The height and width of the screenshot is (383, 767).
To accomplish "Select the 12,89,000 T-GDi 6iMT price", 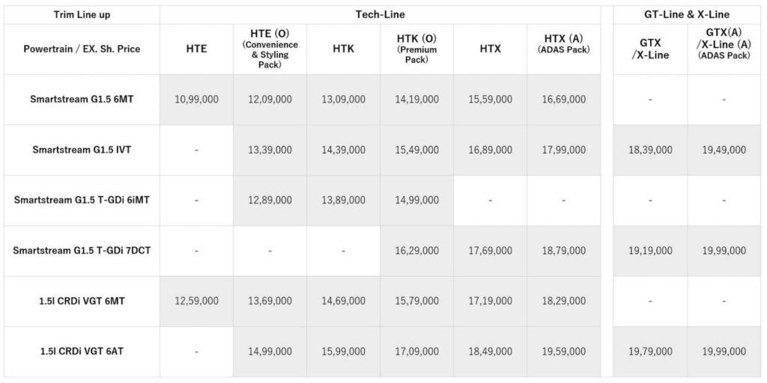I will coord(270,200).
